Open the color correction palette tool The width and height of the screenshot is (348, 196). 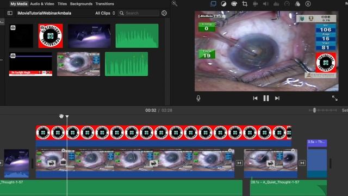coord(234,4)
